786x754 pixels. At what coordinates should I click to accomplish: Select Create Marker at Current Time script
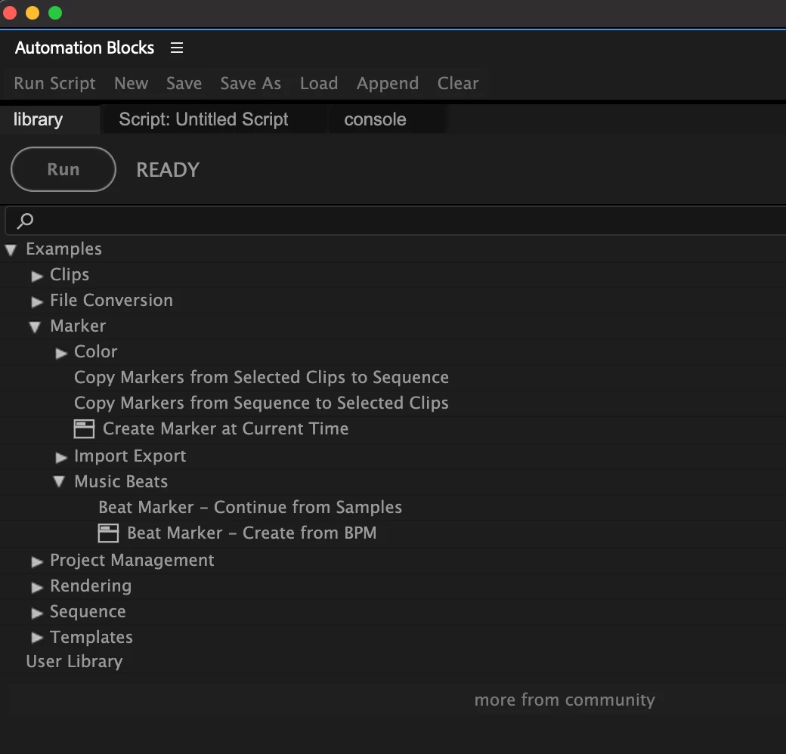pos(225,429)
